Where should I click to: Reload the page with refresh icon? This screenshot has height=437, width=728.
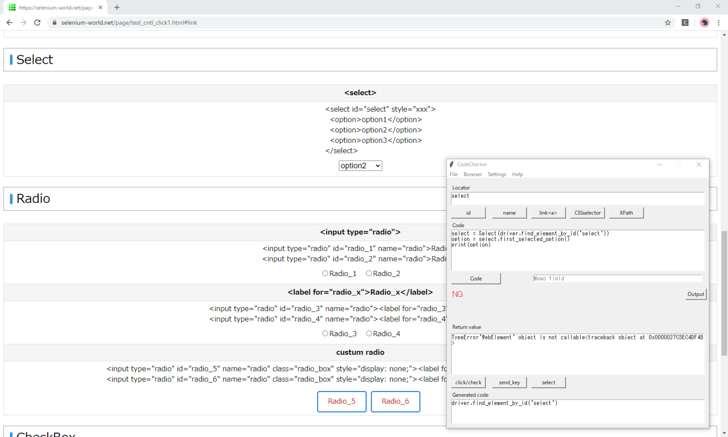[x=37, y=23]
